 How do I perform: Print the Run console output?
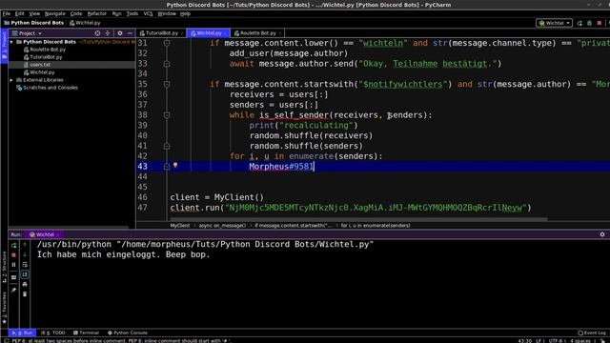pos(25,284)
